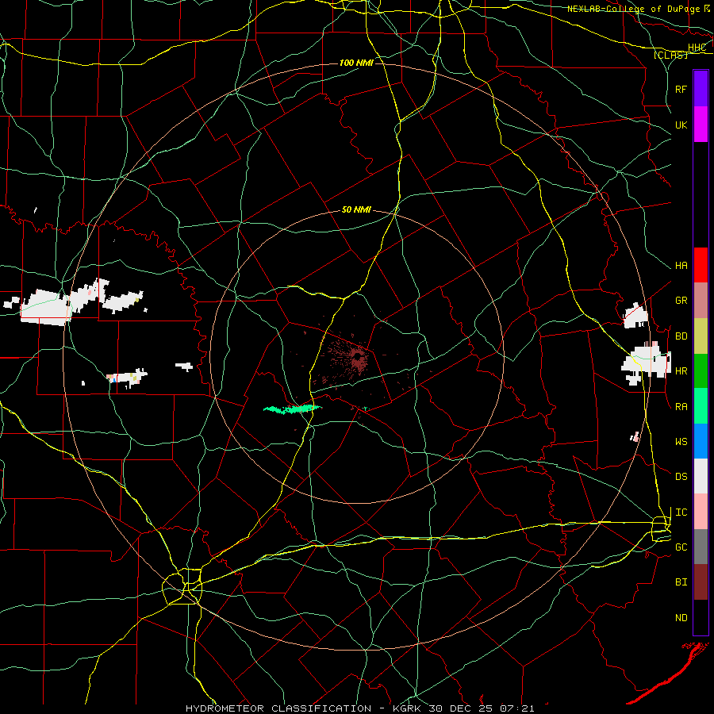Pick the blue WS legend color block
The width and height of the screenshot is (714, 714).
pos(701,441)
